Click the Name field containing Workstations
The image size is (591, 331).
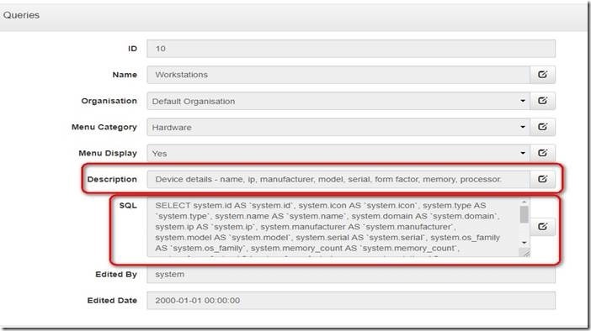(338, 75)
